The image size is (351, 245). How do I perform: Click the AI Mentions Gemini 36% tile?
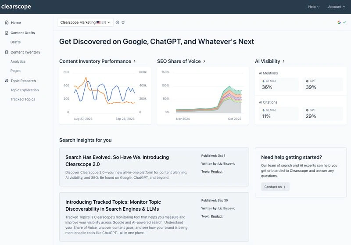[x=279, y=84]
